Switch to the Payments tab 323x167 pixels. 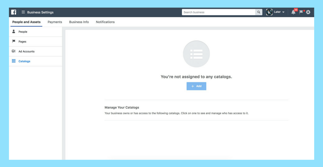click(x=55, y=22)
